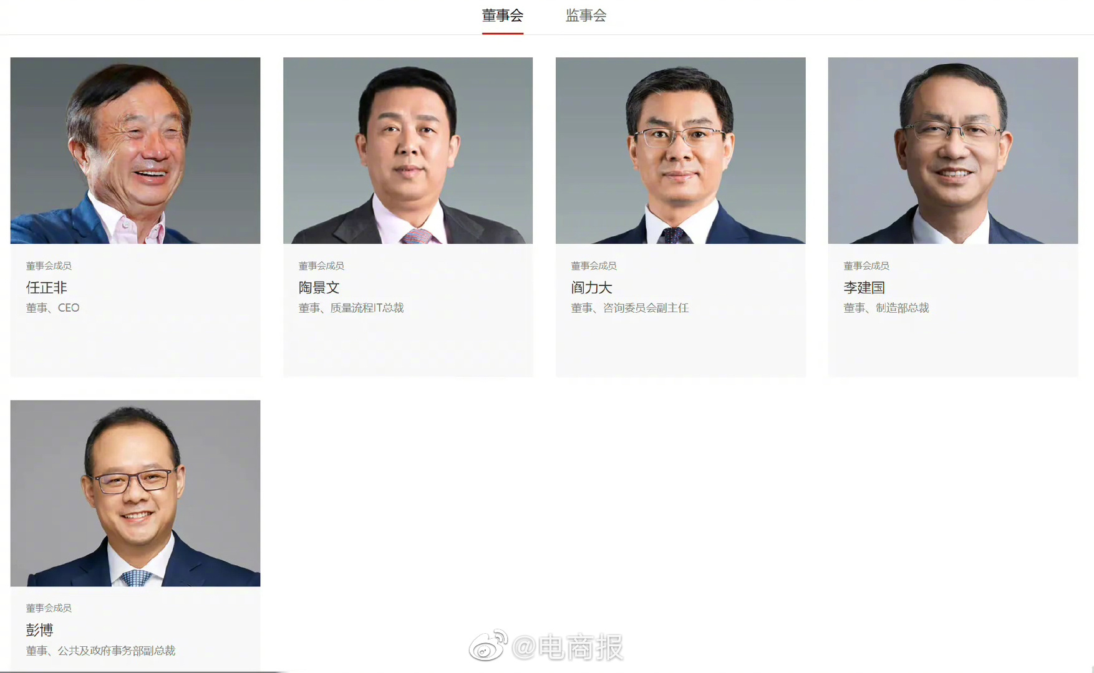Open 陶景文's portrait photo
The height and width of the screenshot is (673, 1094).
(408, 150)
